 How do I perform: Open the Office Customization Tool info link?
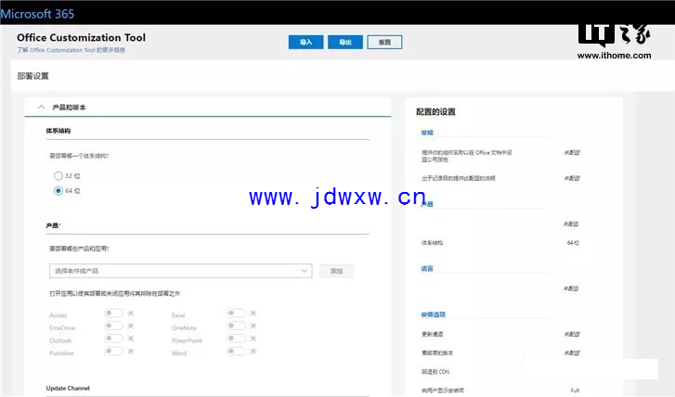[71, 50]
